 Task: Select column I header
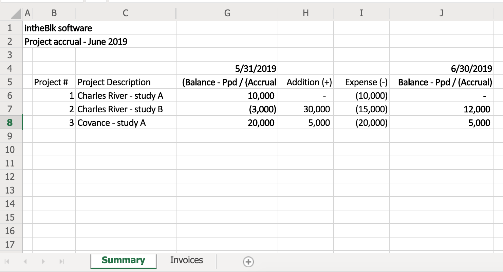coord(361,13)
